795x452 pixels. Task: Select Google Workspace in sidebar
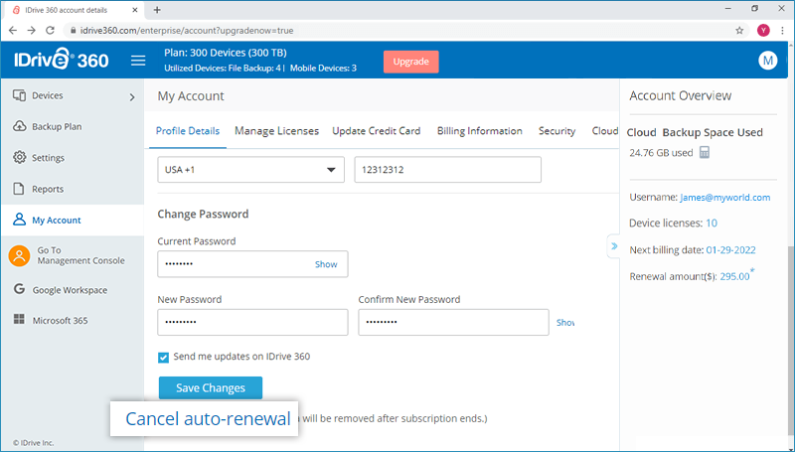click(x=70, y=290)
